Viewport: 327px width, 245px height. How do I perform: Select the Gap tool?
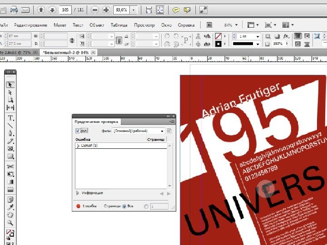point(10,108)
